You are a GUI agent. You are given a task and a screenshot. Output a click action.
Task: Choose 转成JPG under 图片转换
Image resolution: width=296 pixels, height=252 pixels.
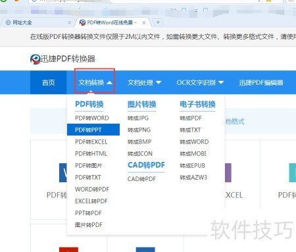tap(138, 118)
